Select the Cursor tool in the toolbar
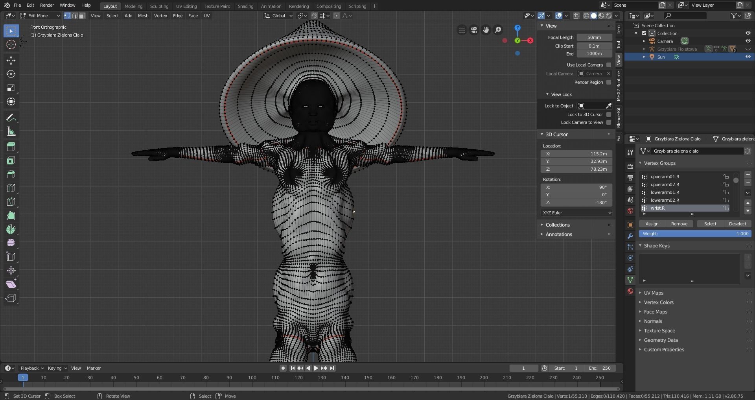Screen dimensions: 755x400 click(x=11, y=44)
